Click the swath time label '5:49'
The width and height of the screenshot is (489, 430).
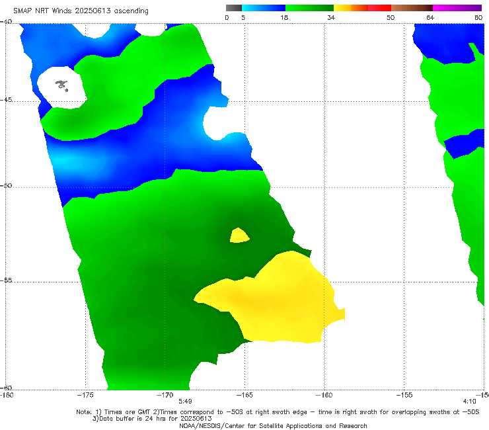(x=185, y=402)
